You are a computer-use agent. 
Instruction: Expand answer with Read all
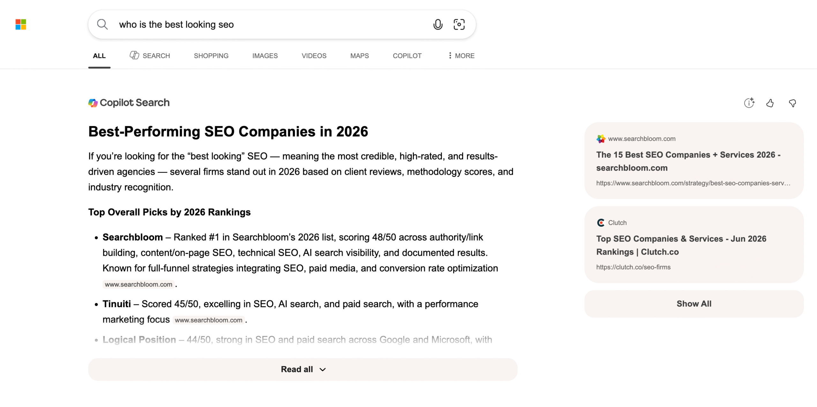point(303,369)
